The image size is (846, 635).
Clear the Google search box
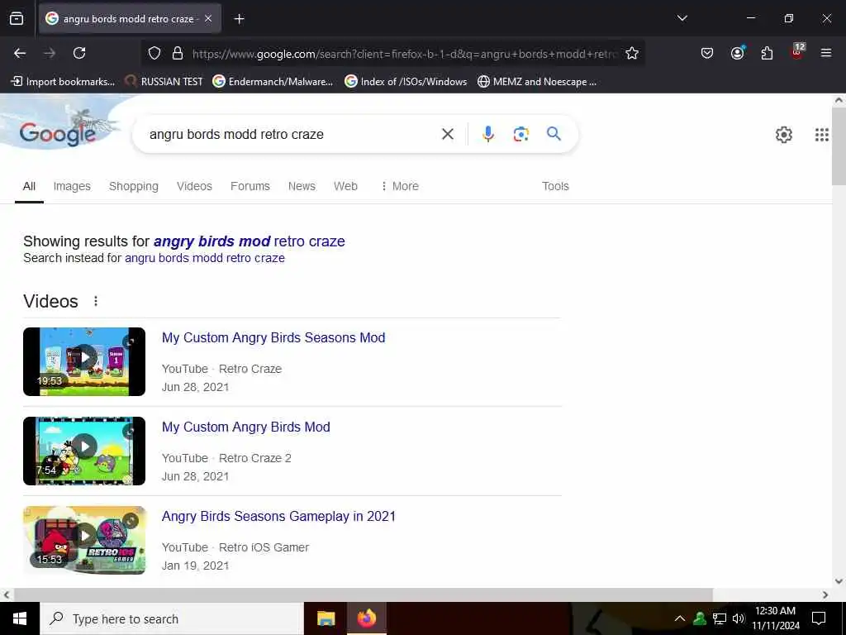[447, 134]
